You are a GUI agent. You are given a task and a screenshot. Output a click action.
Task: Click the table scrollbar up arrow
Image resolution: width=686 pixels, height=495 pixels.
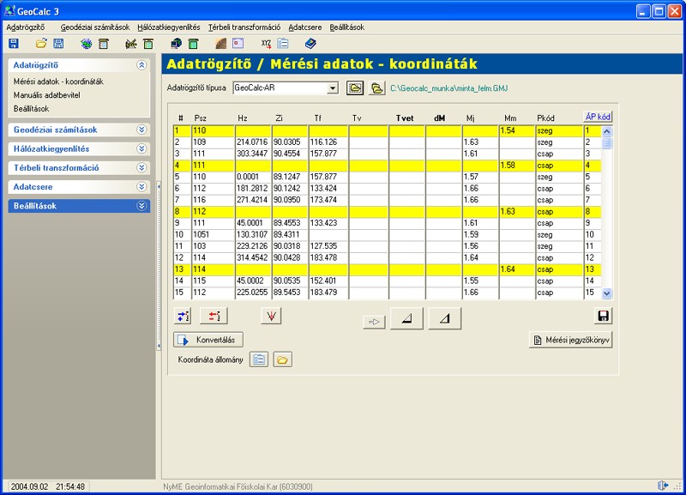(x=607, y=131)
